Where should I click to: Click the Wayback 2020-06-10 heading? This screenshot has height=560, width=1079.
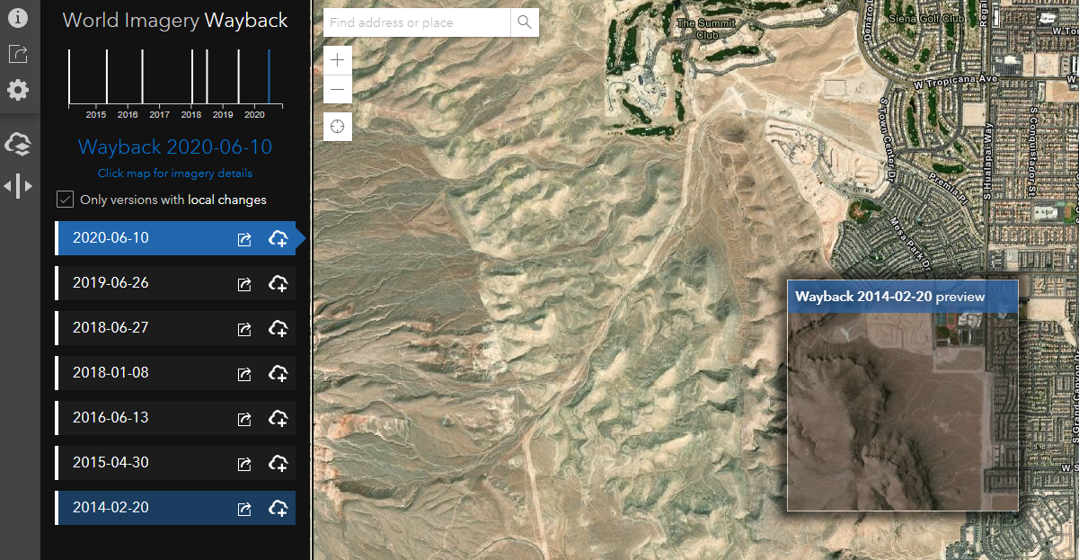coord(175,147)
